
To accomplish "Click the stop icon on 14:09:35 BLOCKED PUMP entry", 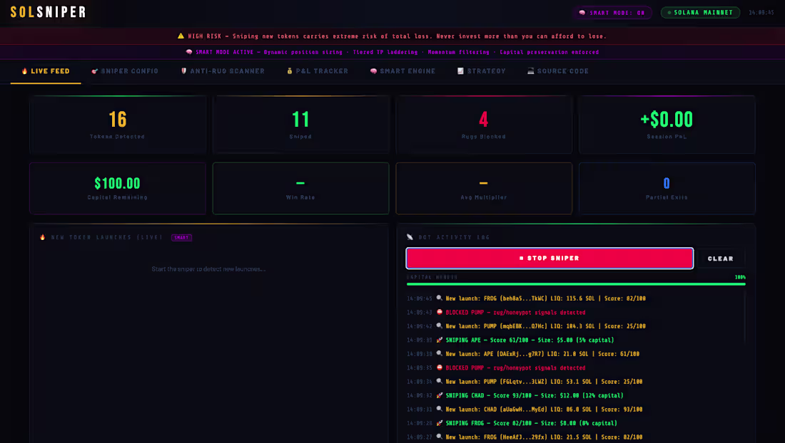I will point(439,368).
